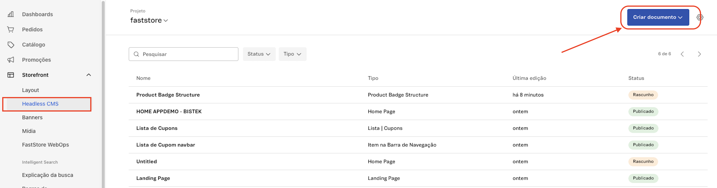Open Headless CMS in sidebar

[x=40, y=104]
